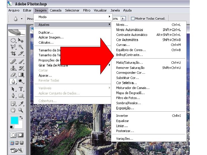This screenshot has width=207, height=155.
Task: Select the Gradient tool
Action: (21, 75)
